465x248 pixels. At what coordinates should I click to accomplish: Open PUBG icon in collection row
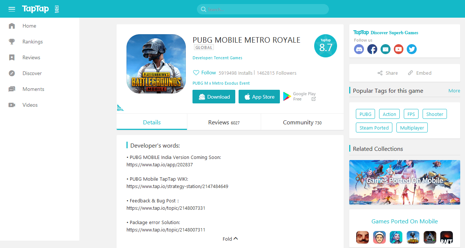413,237
